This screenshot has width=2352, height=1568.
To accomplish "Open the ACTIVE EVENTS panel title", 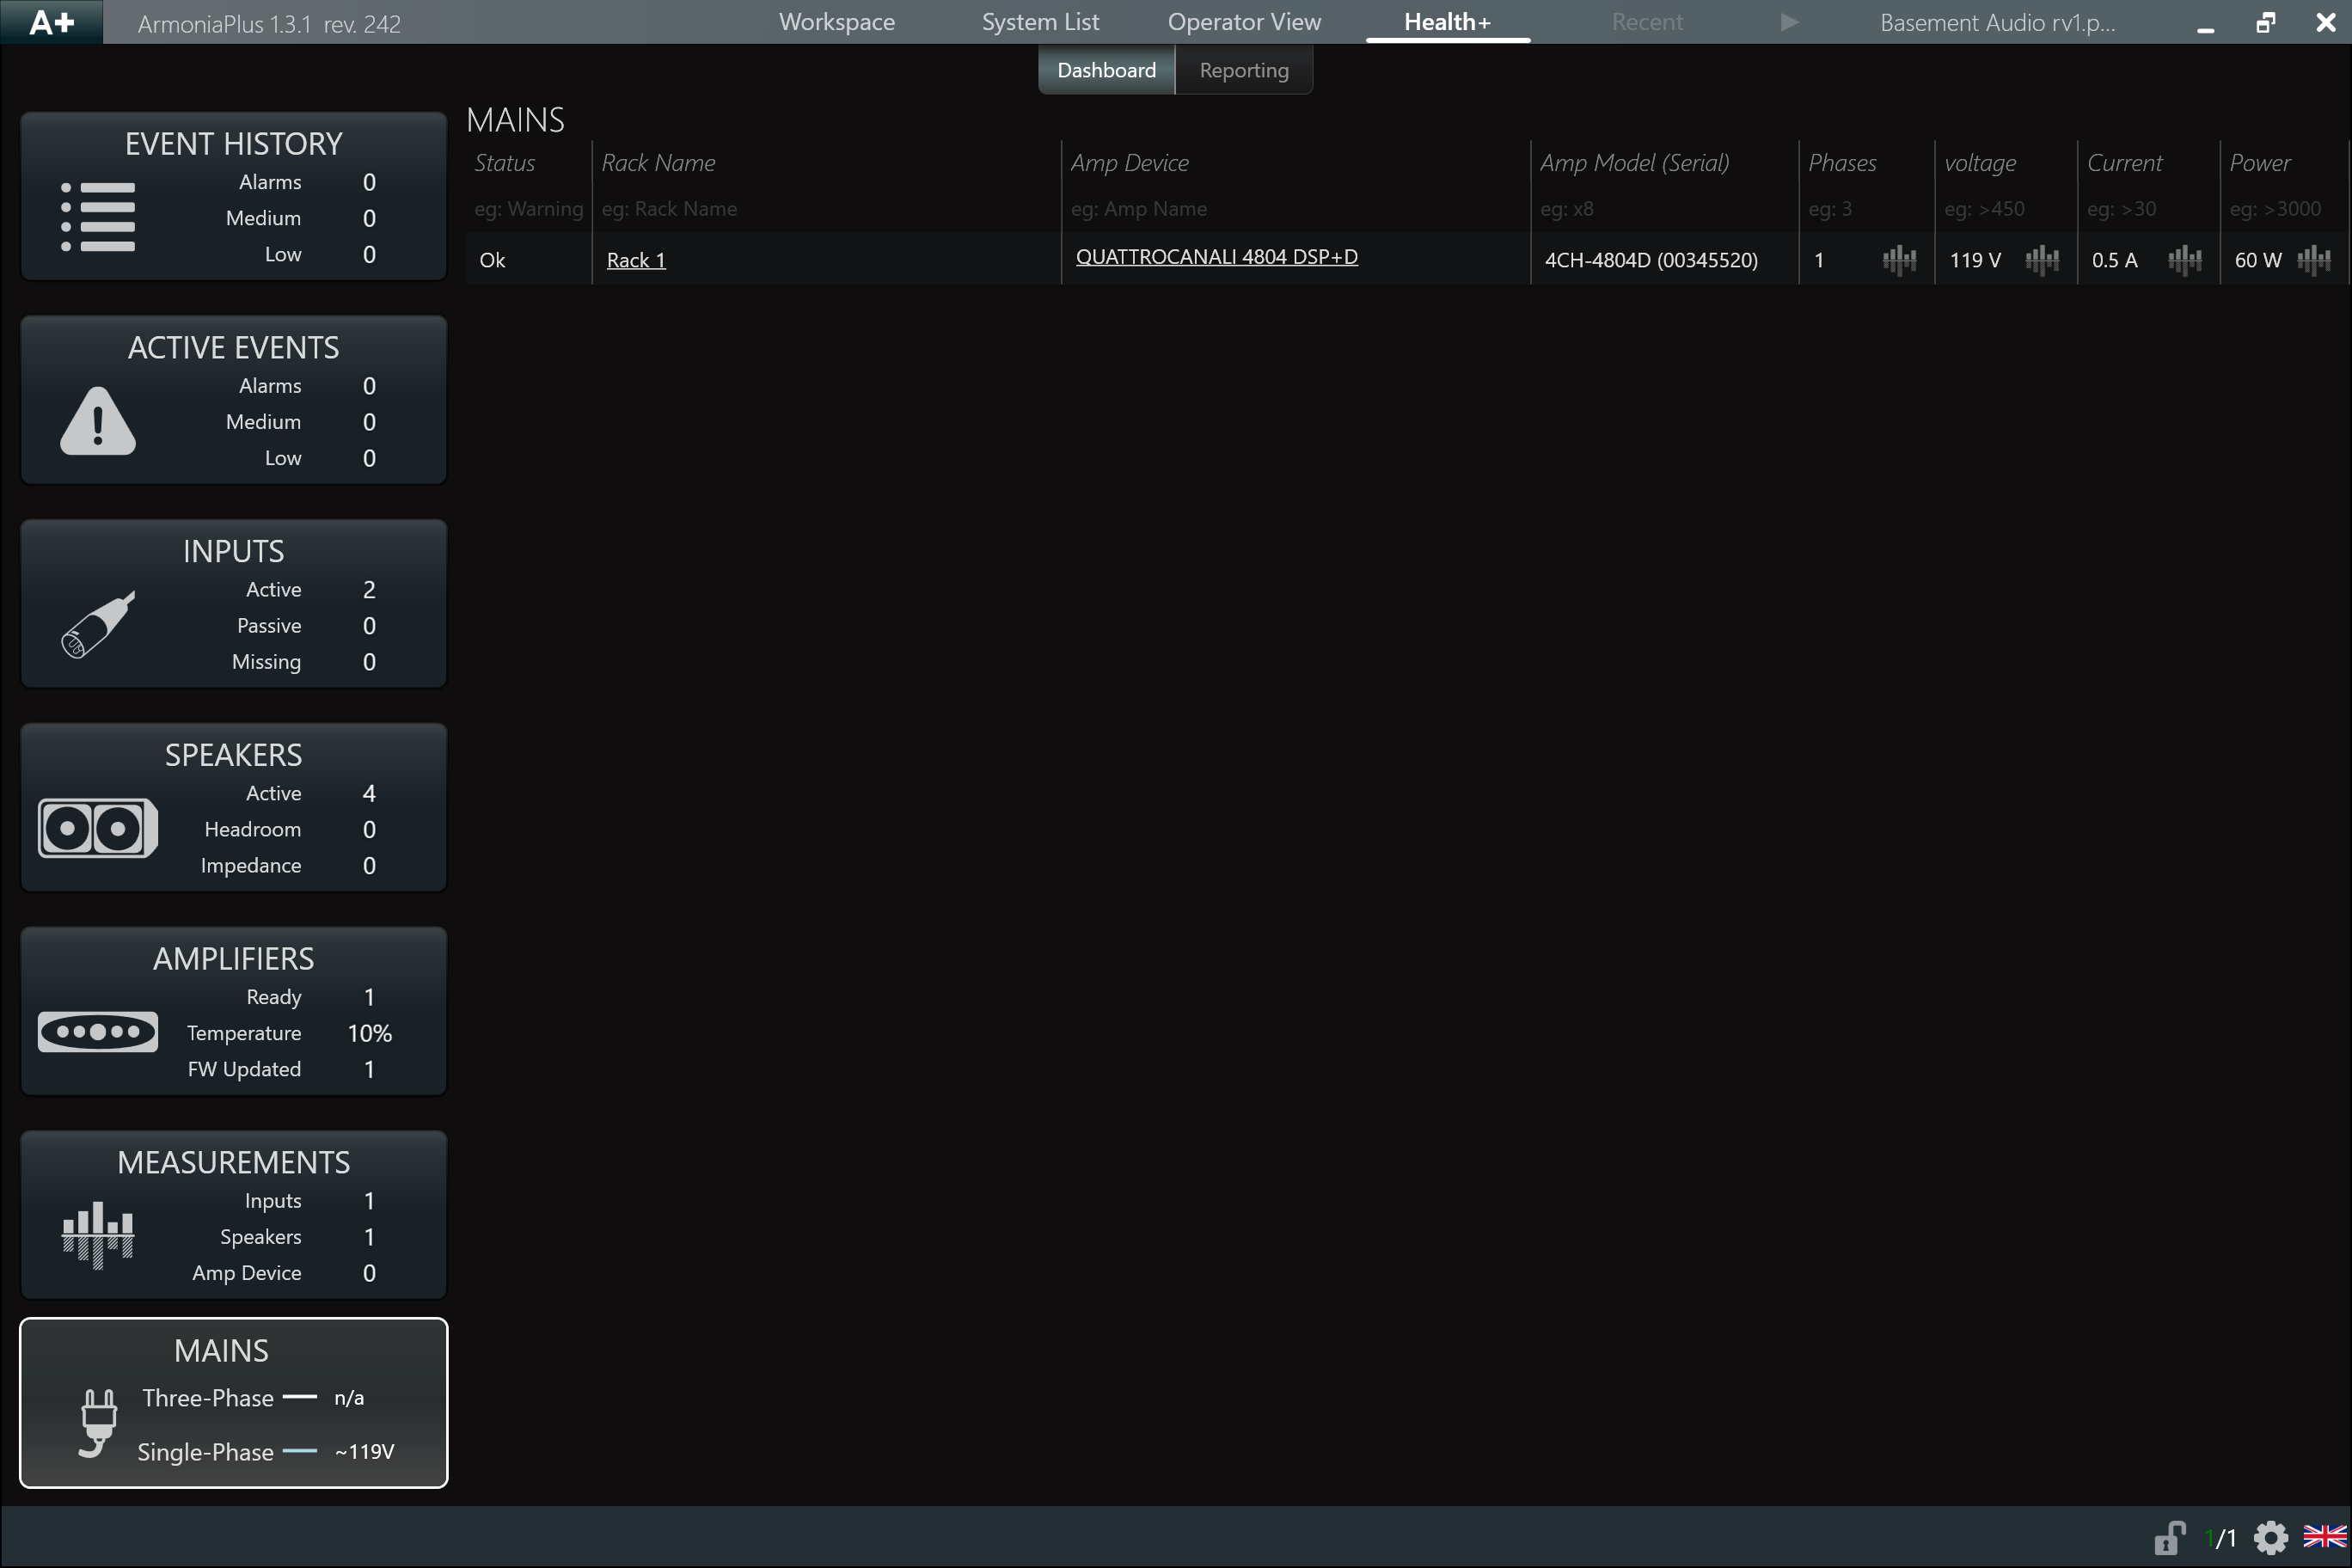I will tap(233, 348).
